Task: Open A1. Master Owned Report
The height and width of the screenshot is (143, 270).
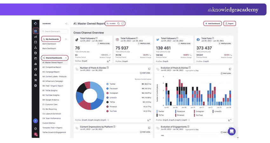Action: [x=52, y=63]
